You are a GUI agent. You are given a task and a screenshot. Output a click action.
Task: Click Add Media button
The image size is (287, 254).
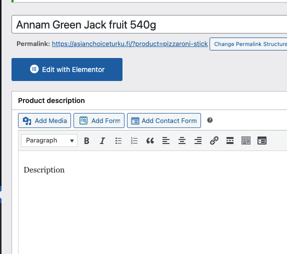click(44, 120)
